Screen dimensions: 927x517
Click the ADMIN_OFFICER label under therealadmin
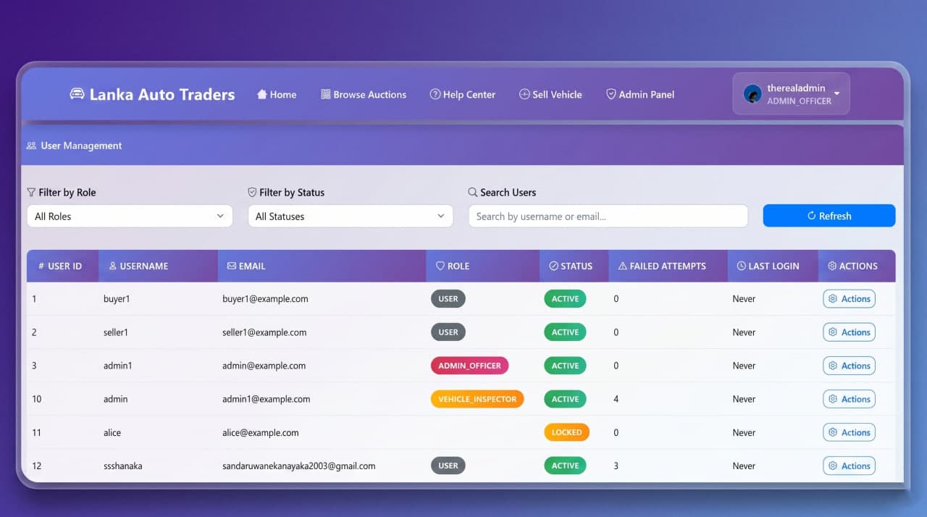pyautogui.click(x=799, y=101)
